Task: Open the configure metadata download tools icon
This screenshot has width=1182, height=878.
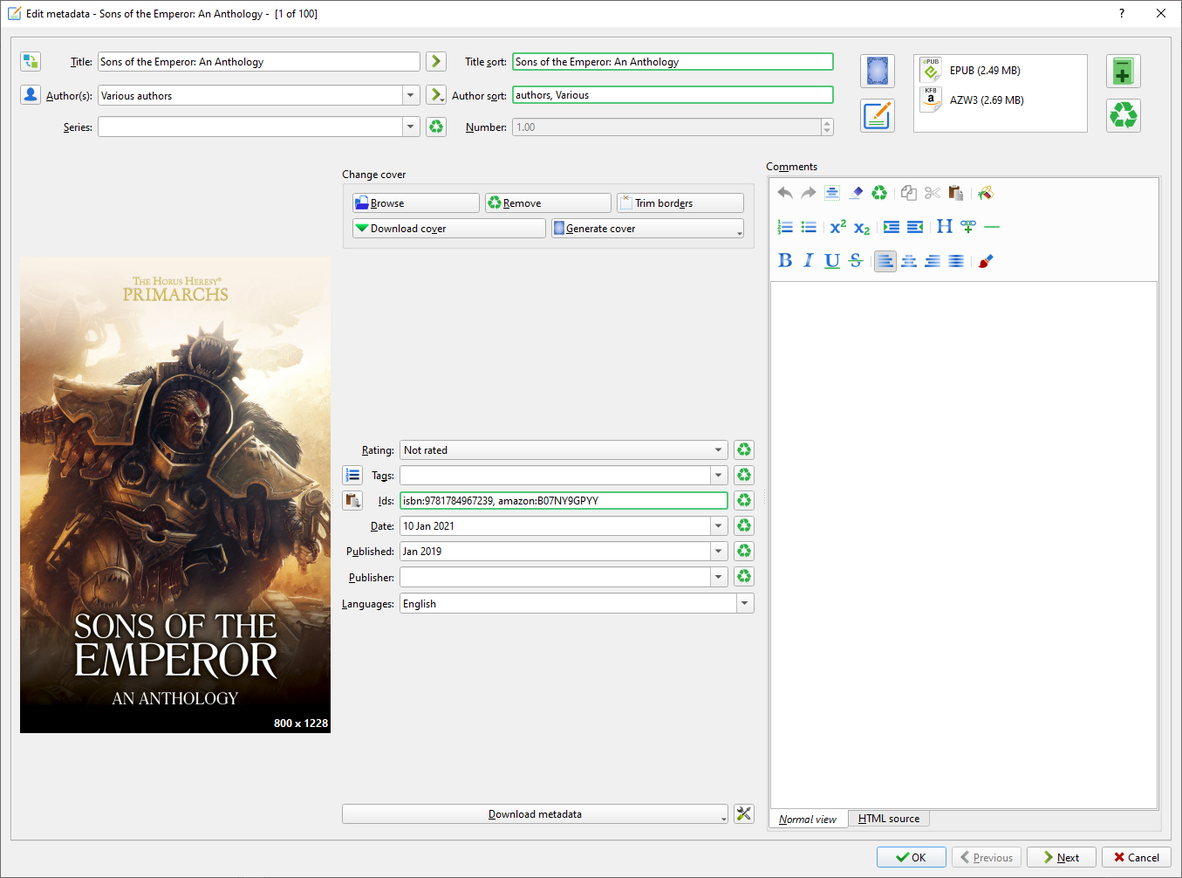Action: point(743,813)
